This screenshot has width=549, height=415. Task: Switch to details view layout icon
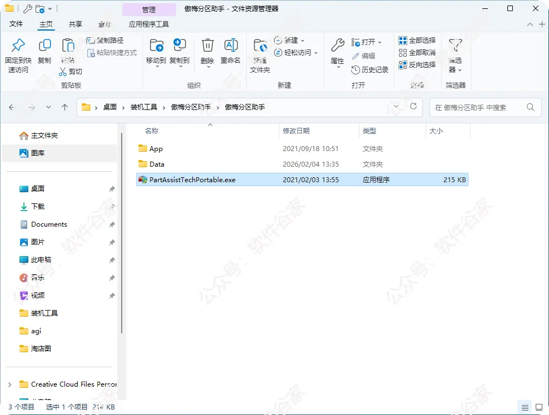(x=525, y=407)
